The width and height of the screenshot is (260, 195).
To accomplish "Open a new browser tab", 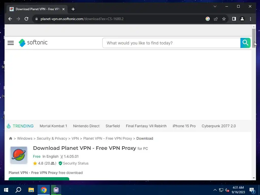I will pos(73,9).
